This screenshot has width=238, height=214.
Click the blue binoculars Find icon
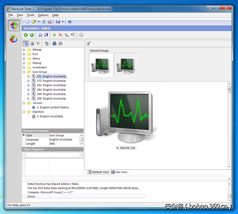pos(54,44)
